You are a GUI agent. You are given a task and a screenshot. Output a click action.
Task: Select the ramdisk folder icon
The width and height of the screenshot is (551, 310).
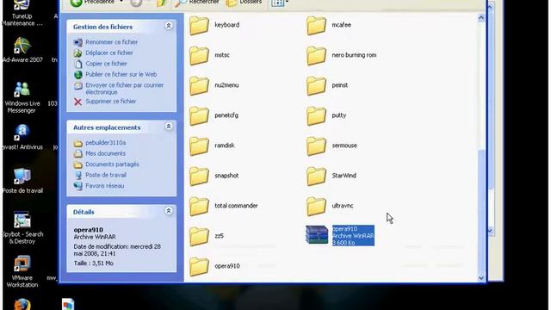point(199,146)
